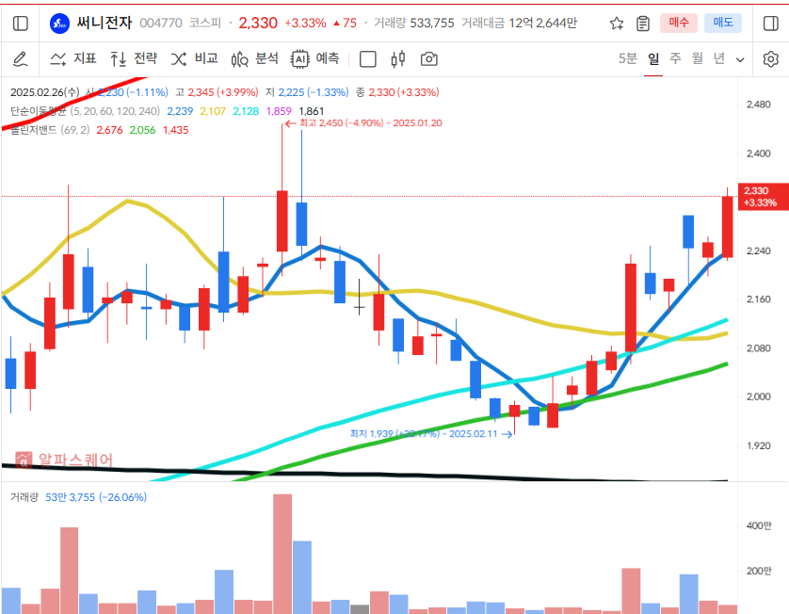Select the 5분 timeframe
The image size is (789, 614).
click(x=627, y=59)
